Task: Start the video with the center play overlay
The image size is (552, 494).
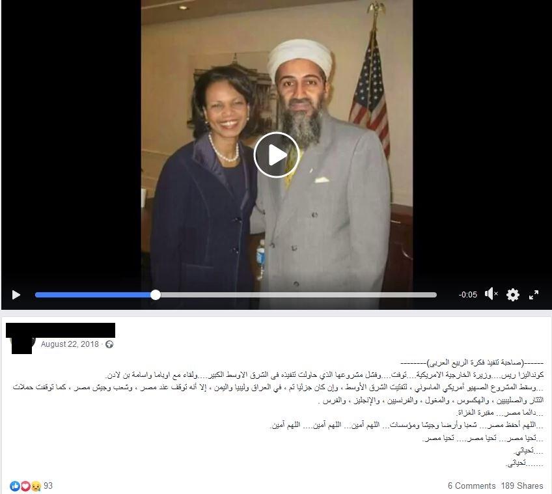Action: pos(277,155)
